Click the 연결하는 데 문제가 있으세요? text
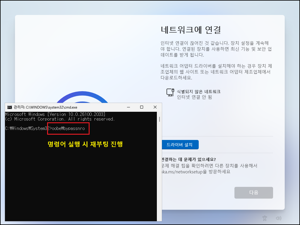 coord(189,159)
